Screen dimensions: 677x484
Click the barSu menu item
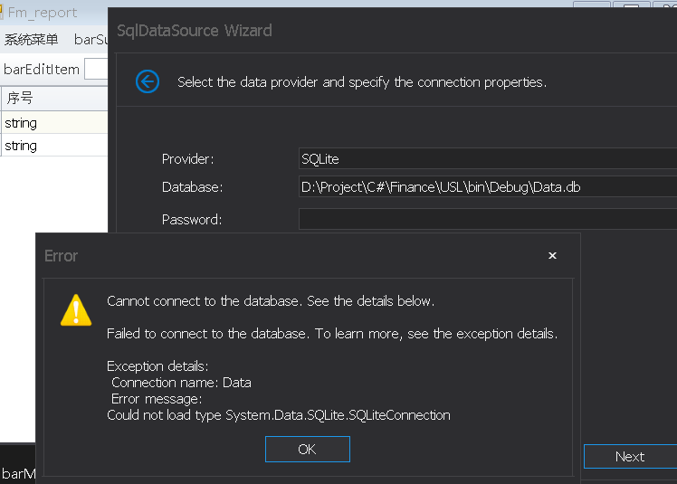click(91, 40)
